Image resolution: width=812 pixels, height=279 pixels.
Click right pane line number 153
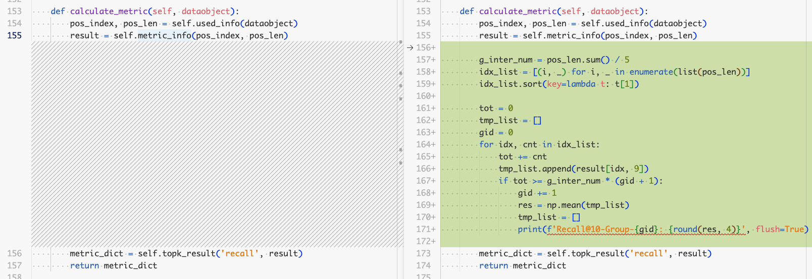click(x=423, y=11)
